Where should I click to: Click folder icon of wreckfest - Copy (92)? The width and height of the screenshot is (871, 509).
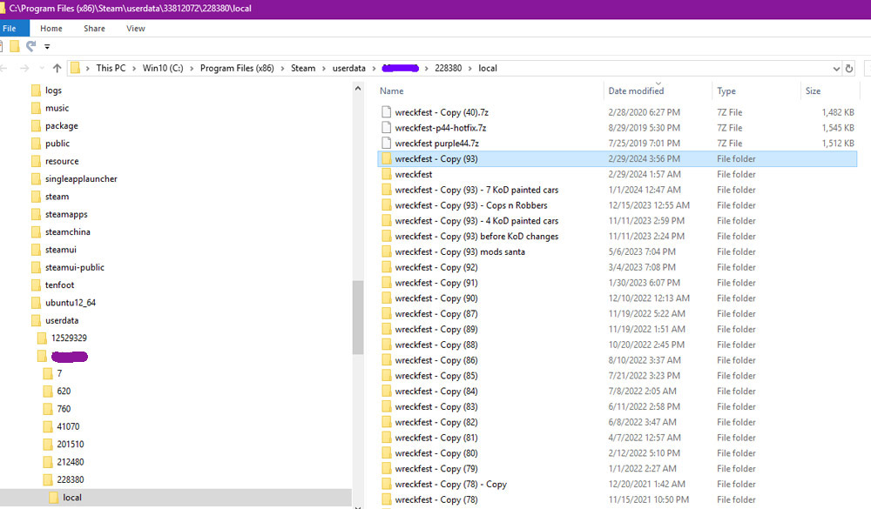pos(386,267)
